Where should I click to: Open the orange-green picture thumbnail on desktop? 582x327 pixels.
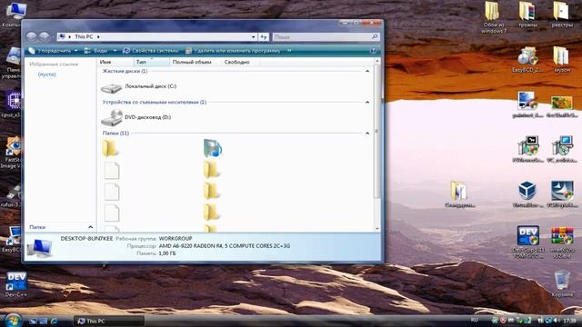point(562,107)
